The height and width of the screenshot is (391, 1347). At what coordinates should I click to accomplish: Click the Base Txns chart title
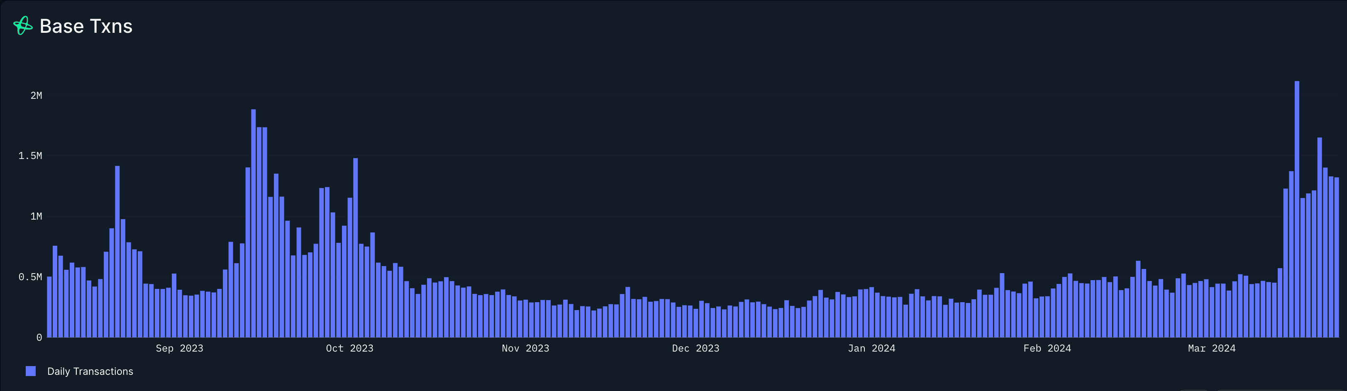tap(86, 26)
